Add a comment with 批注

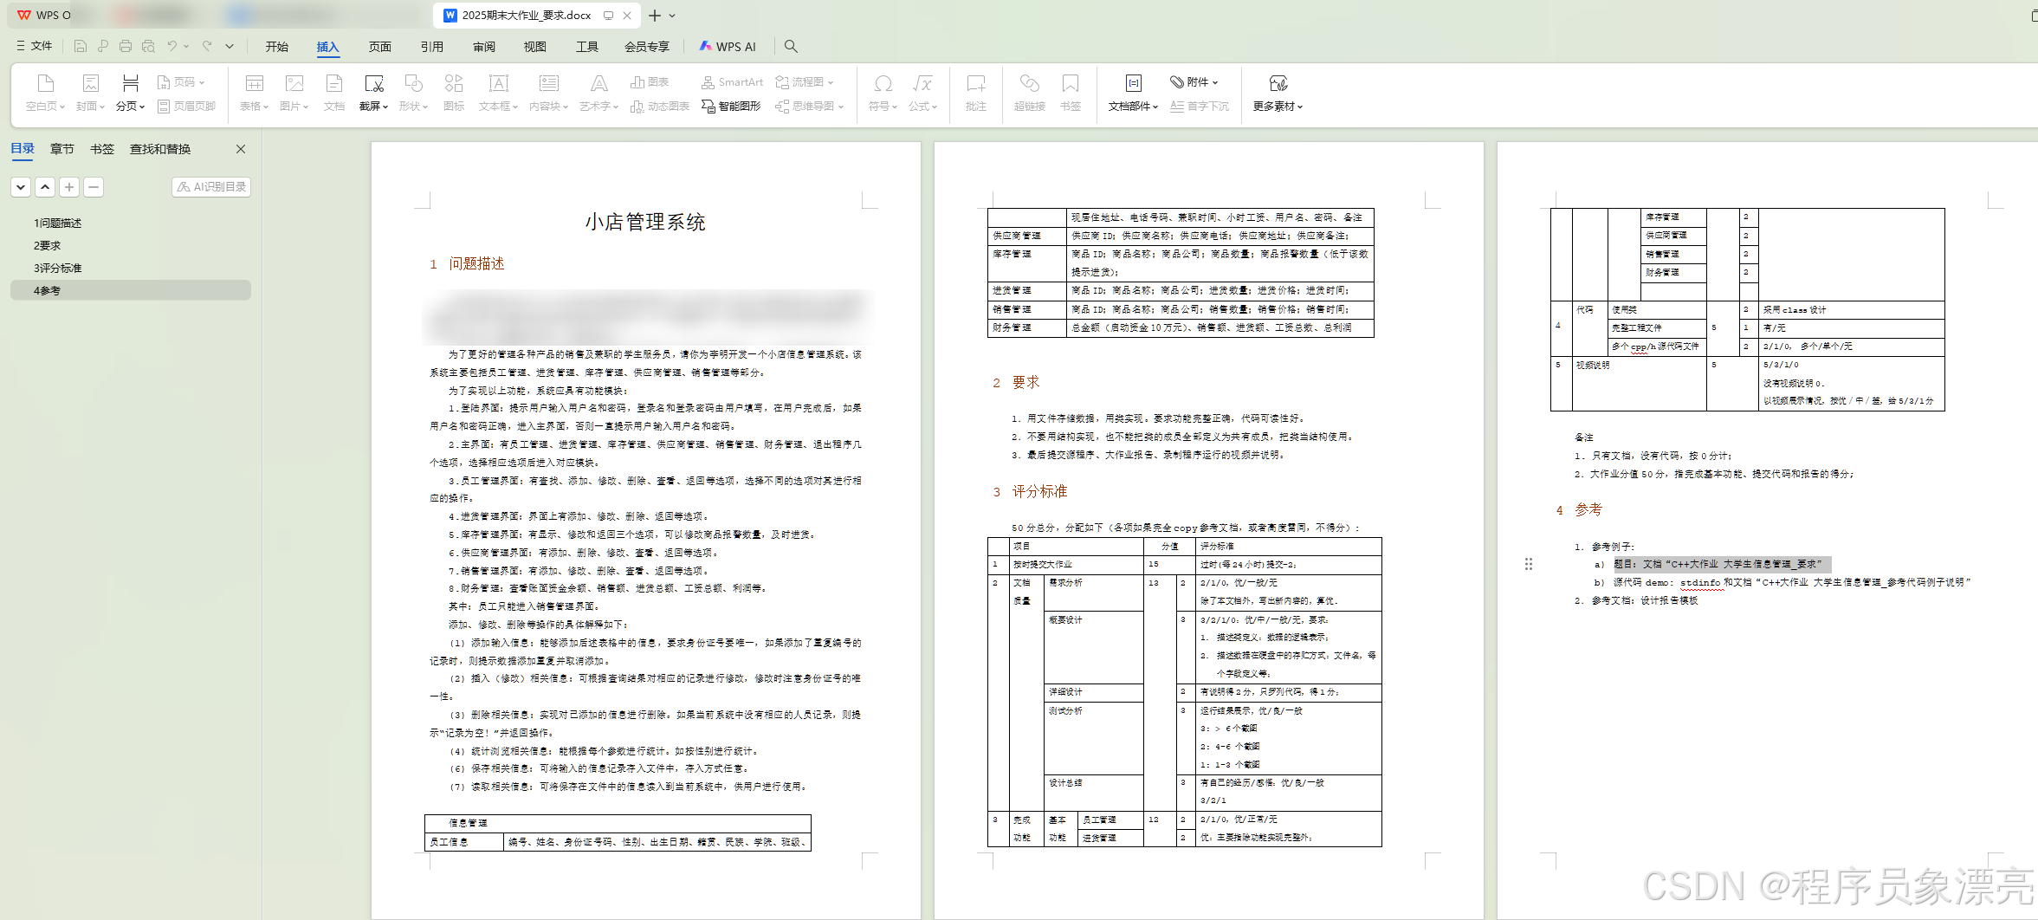(x=976, y=93)
